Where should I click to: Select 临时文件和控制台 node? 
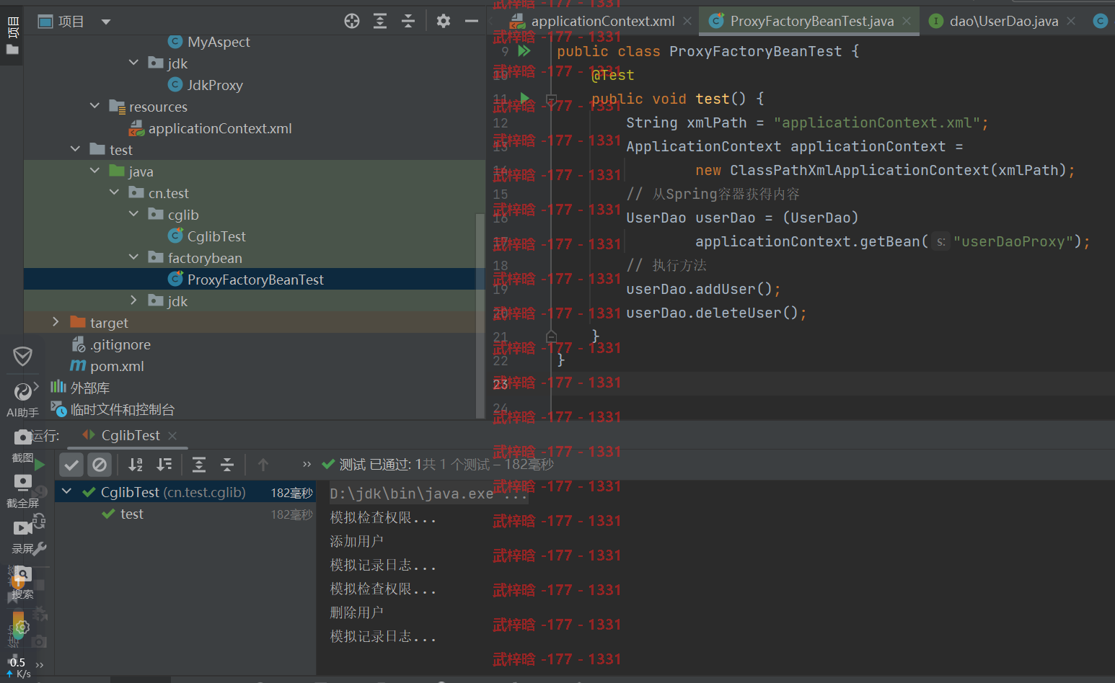coord(122,409)
